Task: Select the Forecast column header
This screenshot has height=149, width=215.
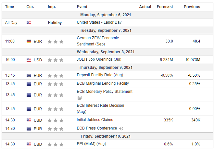Action: (165, 7)
